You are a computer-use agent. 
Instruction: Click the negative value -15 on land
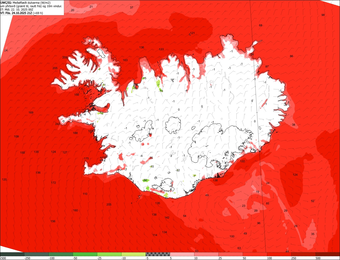coord(144,78)
